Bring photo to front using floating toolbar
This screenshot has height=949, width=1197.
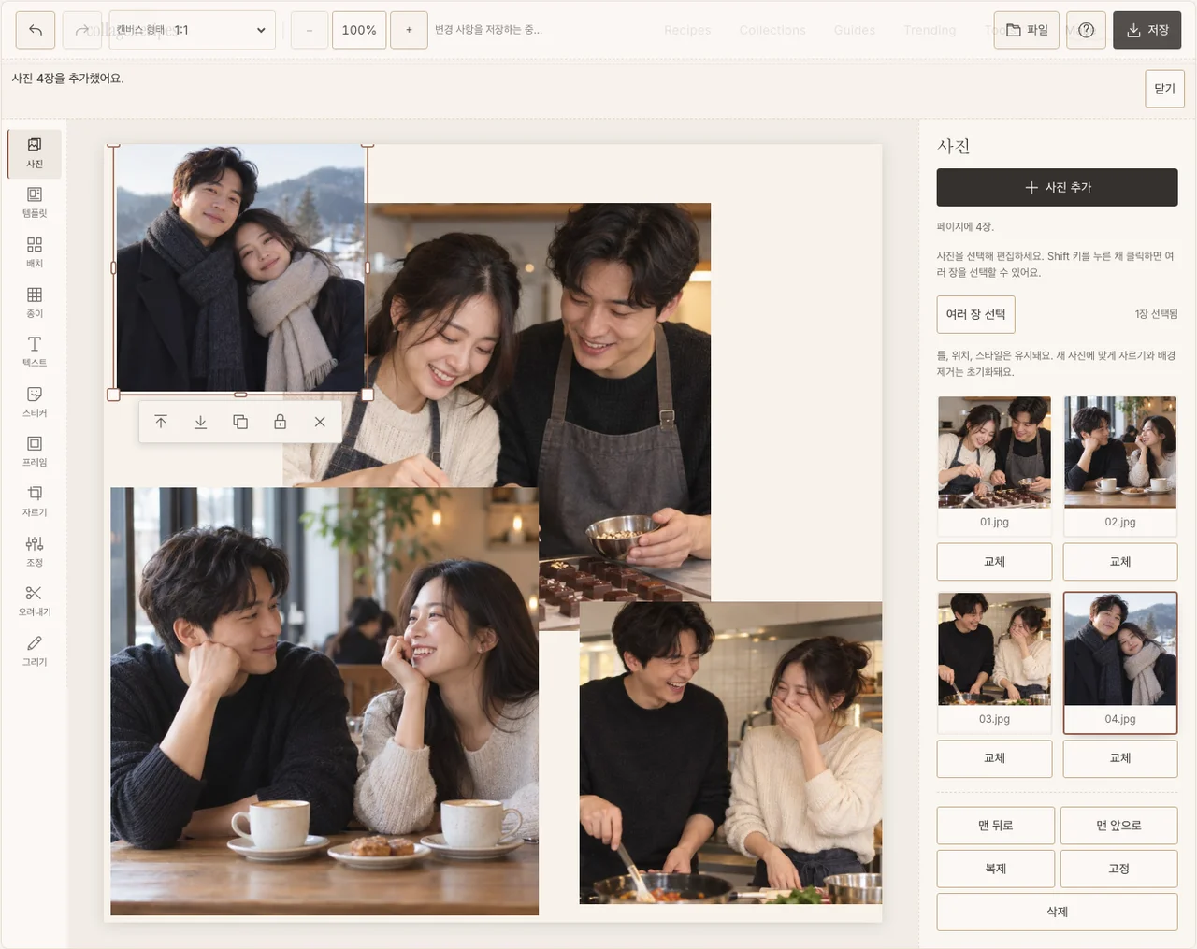pos(161,422)
